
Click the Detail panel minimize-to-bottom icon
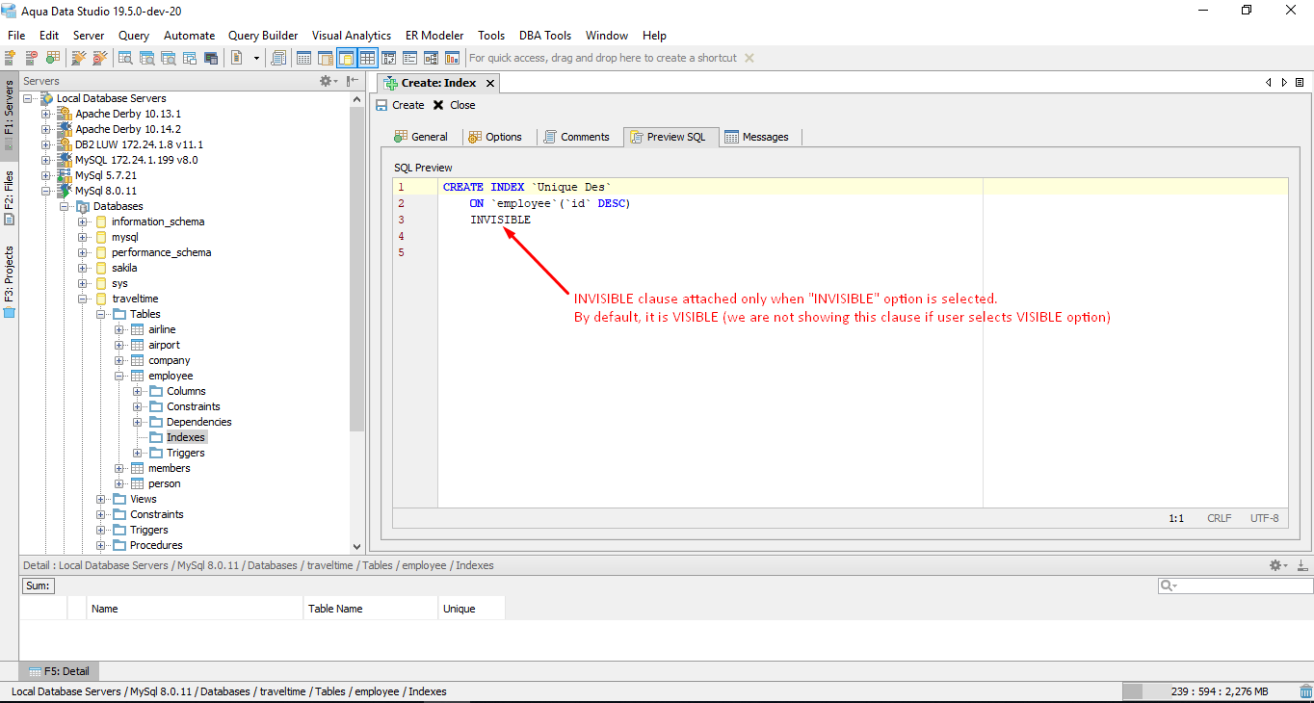point(1301,565)
